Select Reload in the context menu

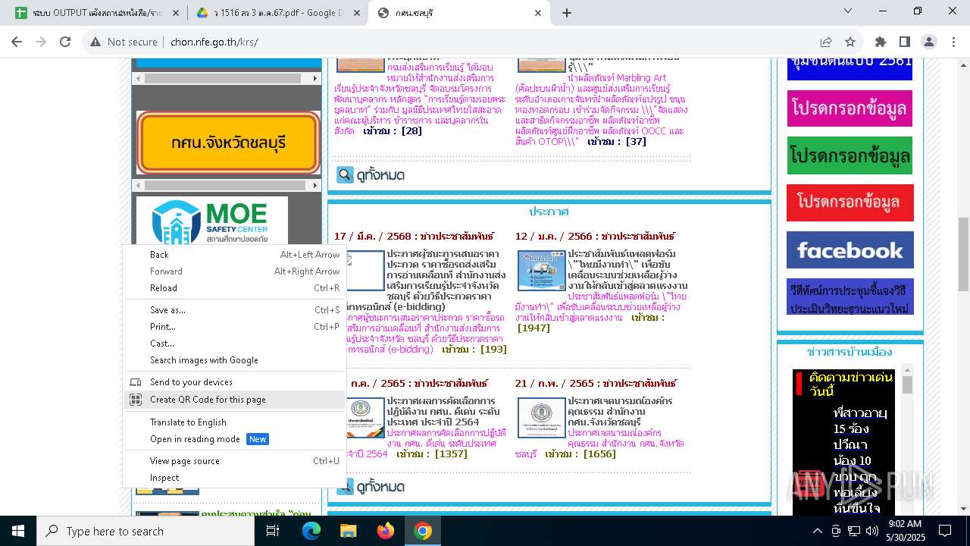coord(234,288)
